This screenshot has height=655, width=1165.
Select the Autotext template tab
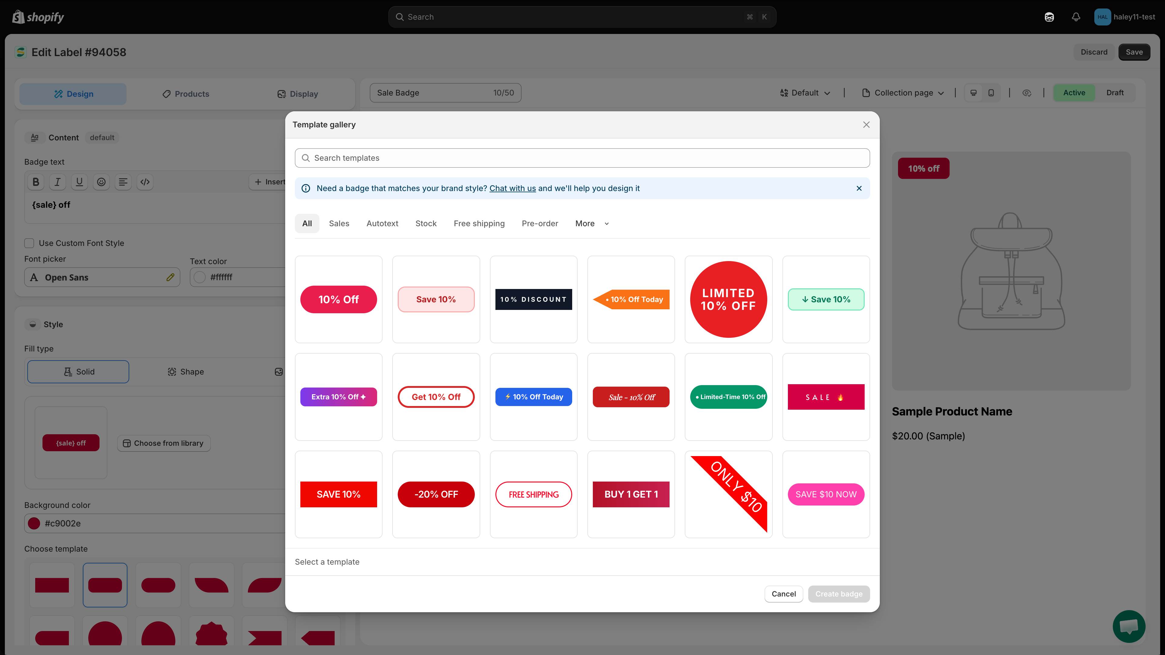382,223
